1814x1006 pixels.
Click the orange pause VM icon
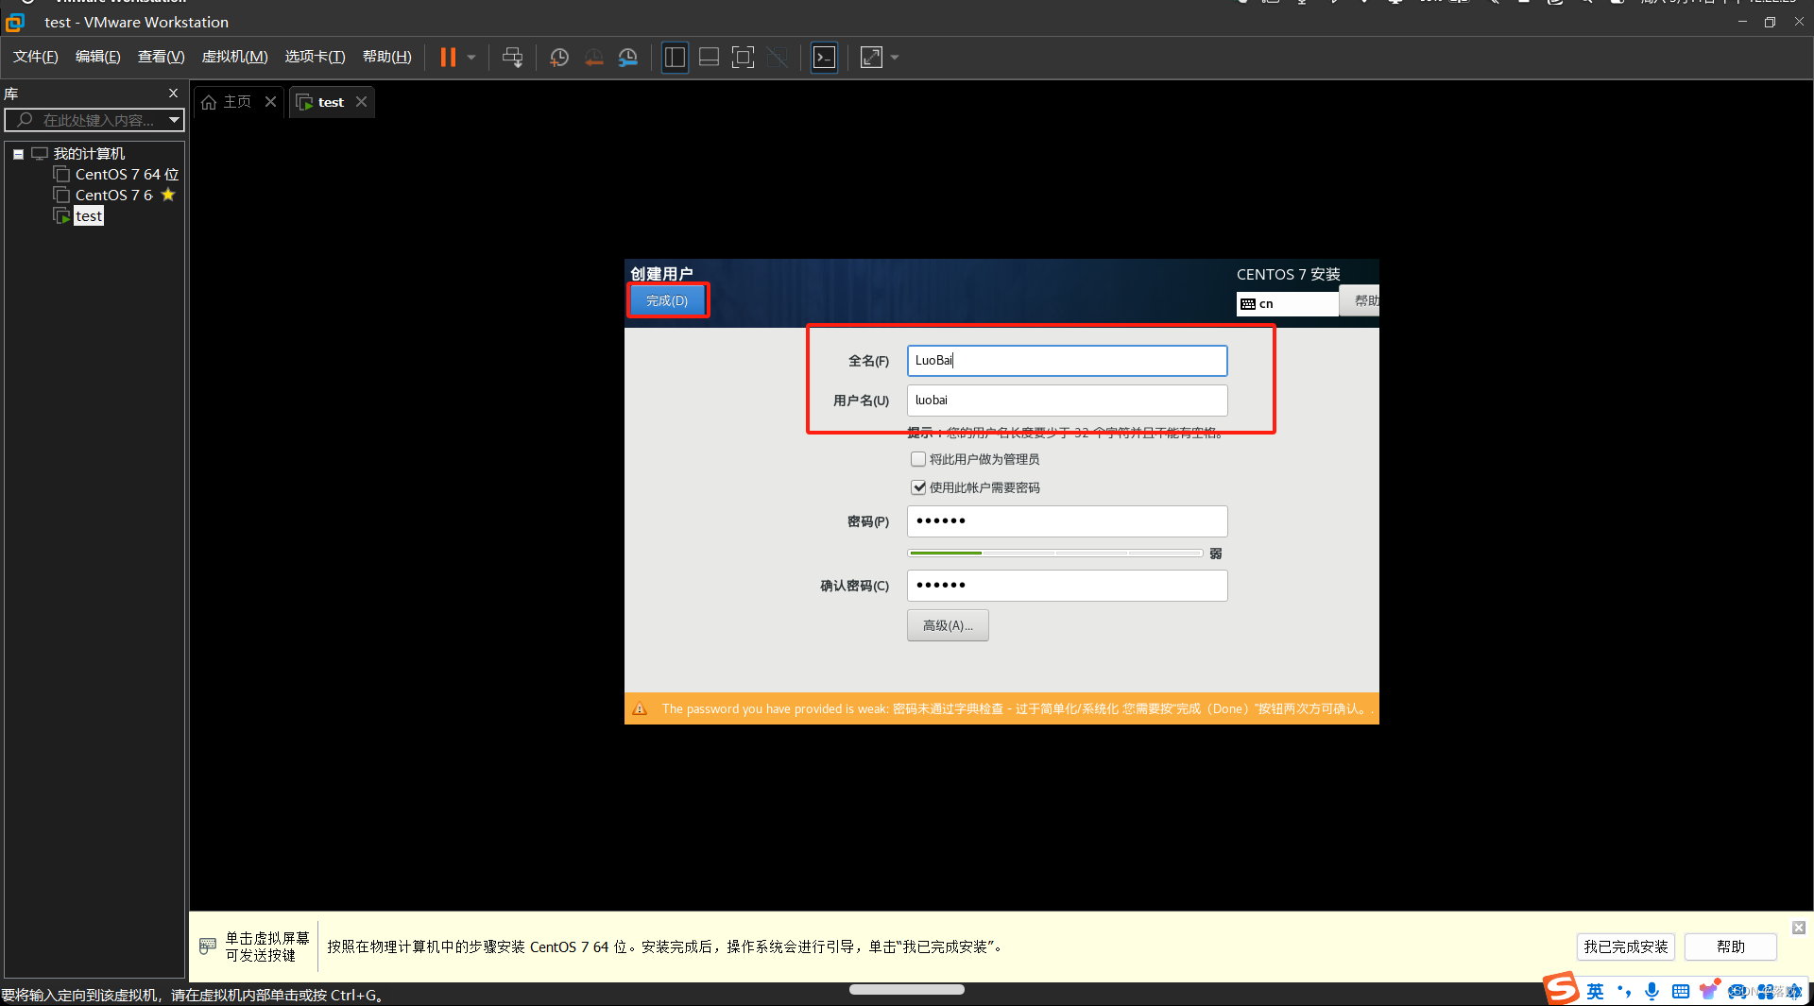pos(448,58)
